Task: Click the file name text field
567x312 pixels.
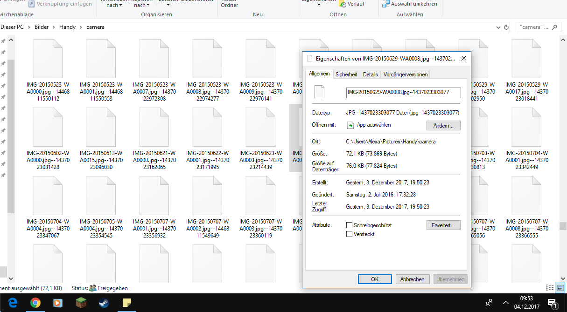Action: pos(403,92)
